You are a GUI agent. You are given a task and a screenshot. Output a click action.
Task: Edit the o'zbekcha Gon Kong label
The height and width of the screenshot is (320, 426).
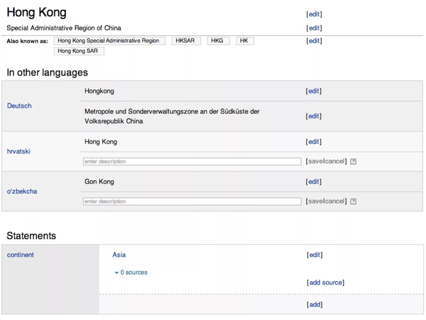[314, 182]
